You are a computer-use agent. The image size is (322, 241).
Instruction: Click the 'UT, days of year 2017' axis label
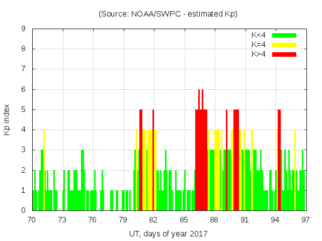[168, 233]
